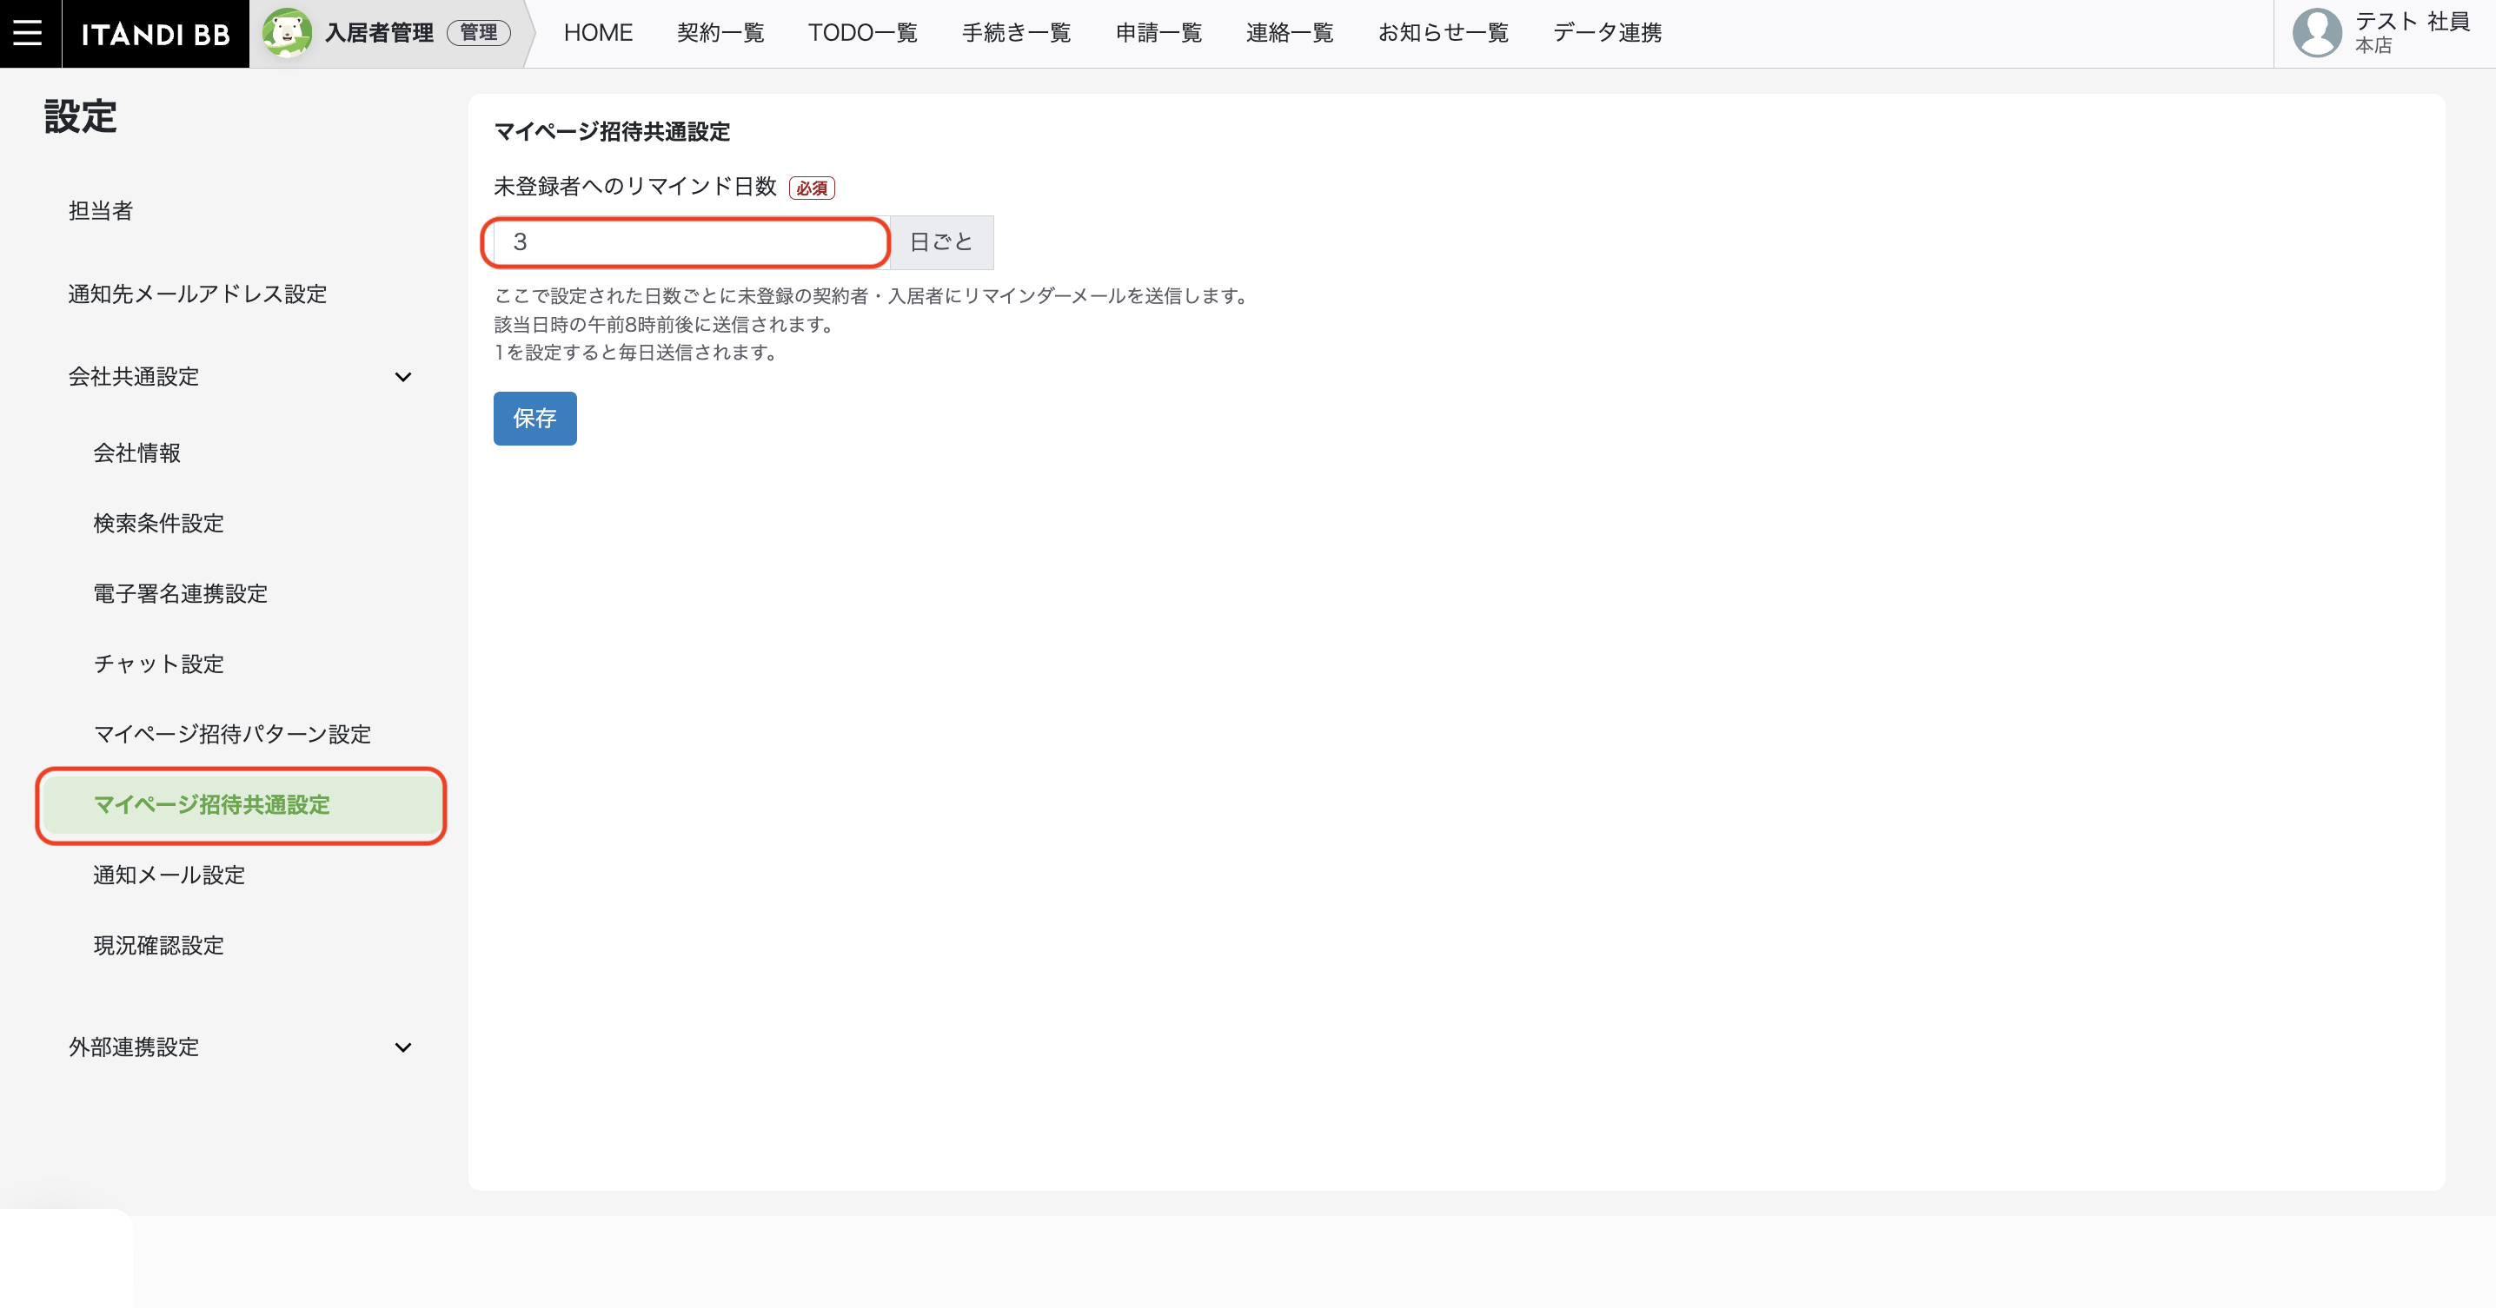Open 現況確認設定 in the sidebar
The width and height of the screenshot is (2496, 1308).
tap(158, 946)
